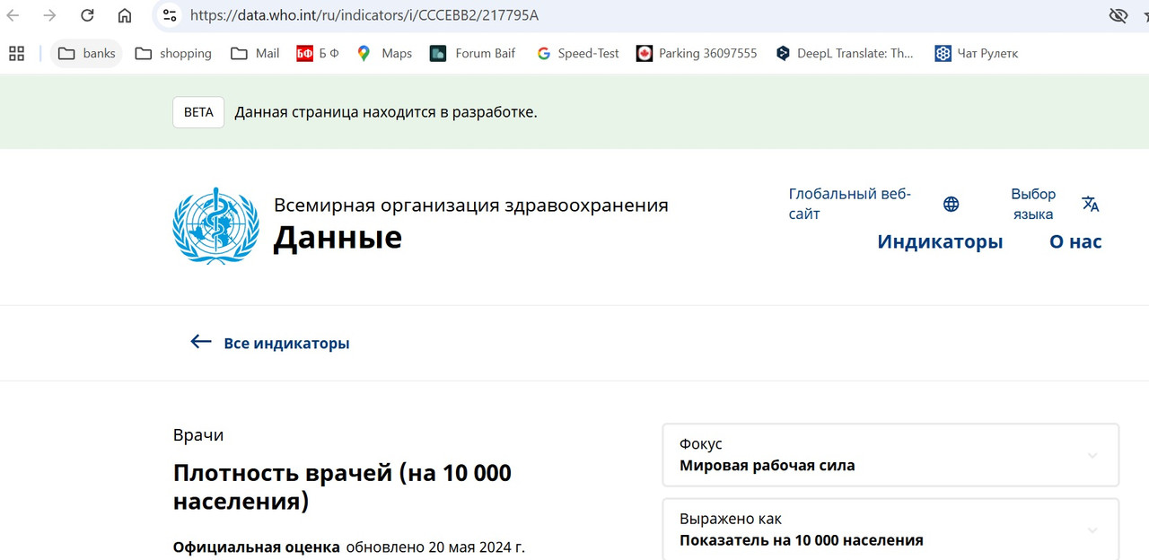Click the crossed-out eye icon in the address bar

1118,15
